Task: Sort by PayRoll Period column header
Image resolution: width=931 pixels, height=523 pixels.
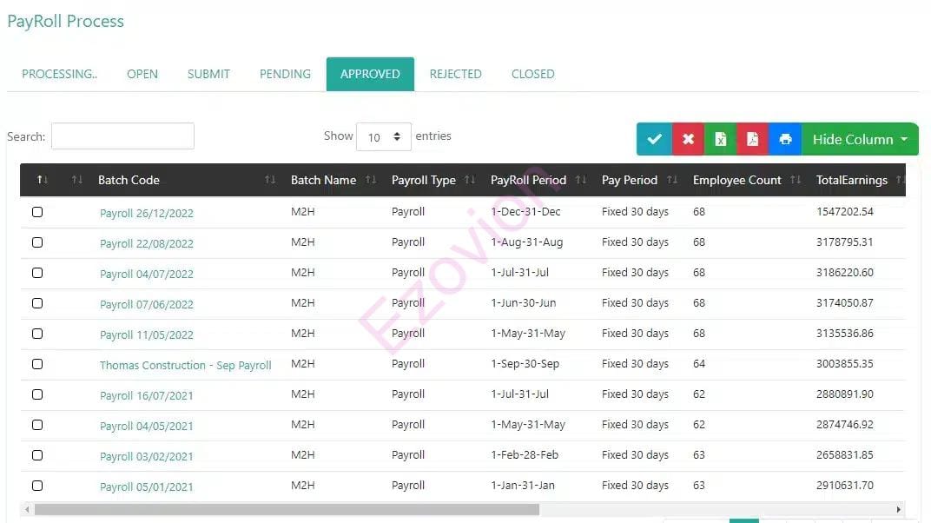Action: (x=528, y=180)
